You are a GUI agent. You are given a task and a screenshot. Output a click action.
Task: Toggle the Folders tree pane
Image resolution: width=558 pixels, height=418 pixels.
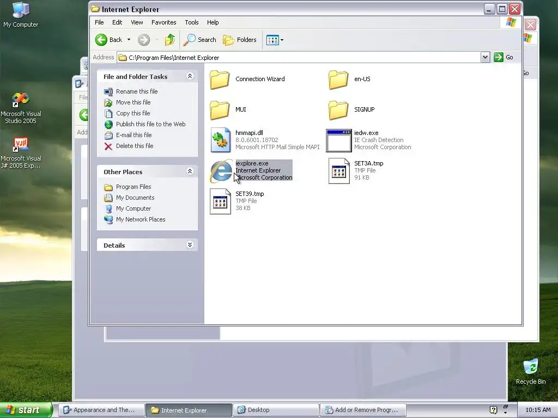tap(240, 40)
